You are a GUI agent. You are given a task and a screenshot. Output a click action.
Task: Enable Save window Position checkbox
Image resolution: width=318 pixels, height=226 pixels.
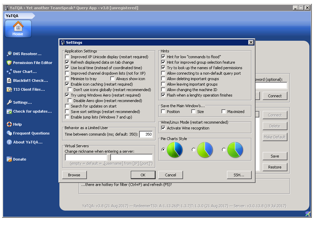coord(163,111)
